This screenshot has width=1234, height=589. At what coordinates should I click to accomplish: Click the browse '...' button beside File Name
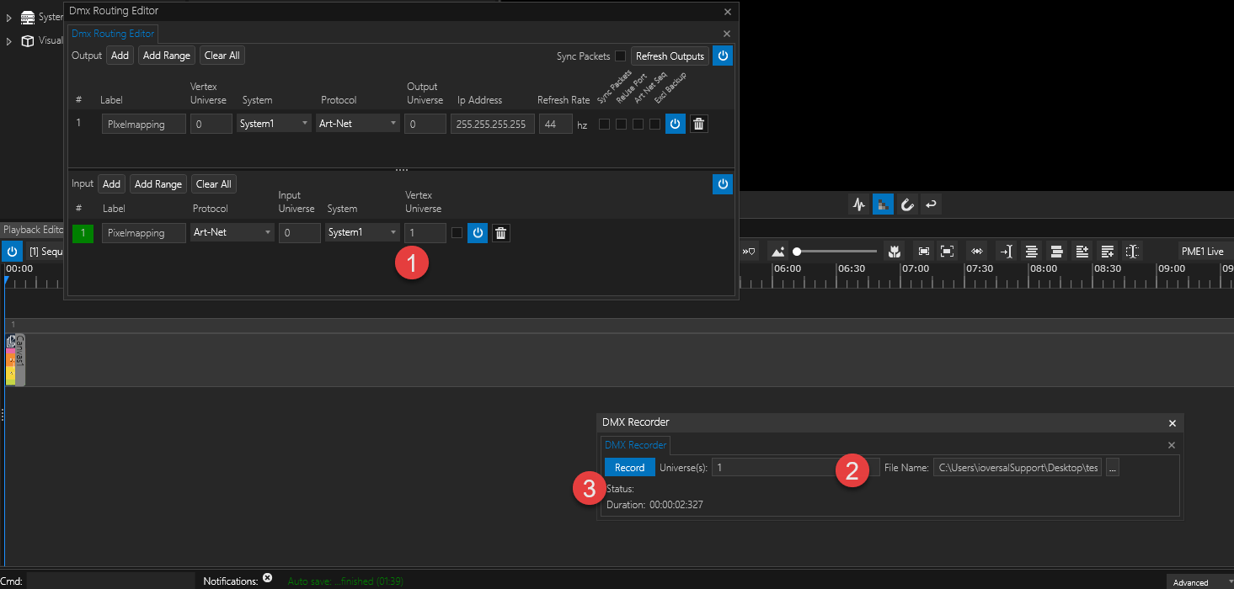point(1113,468)
